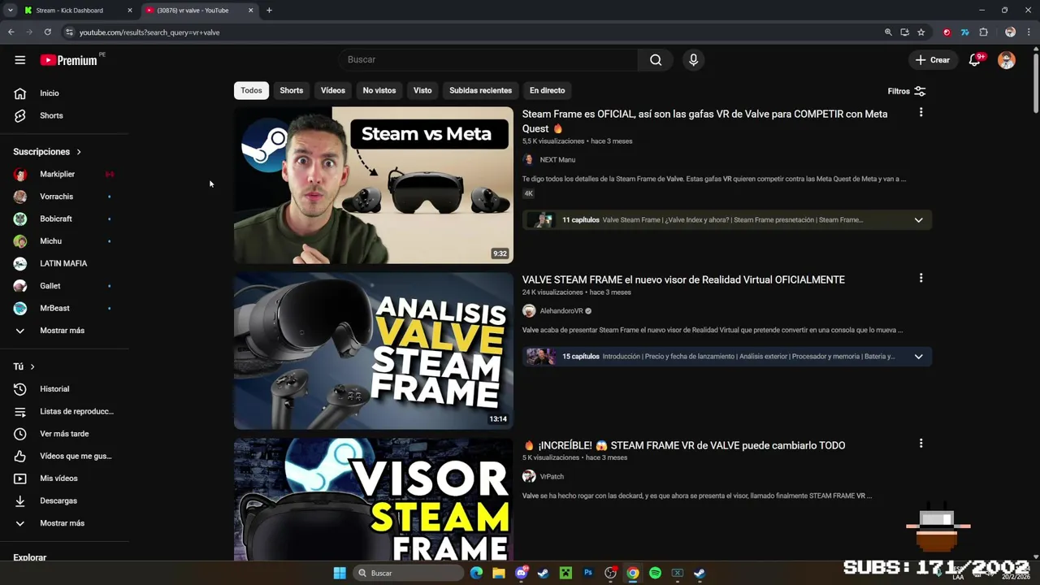This screenshot has width=1040, height=585.
Task: Open options for ¡INCREÍBLE! STEAM FRAME video
Action: click(921, 444)
